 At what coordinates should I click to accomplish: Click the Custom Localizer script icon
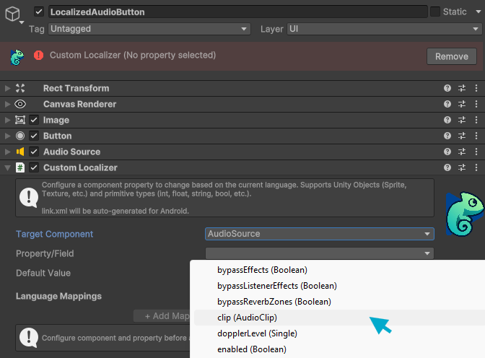pos(20,167)
